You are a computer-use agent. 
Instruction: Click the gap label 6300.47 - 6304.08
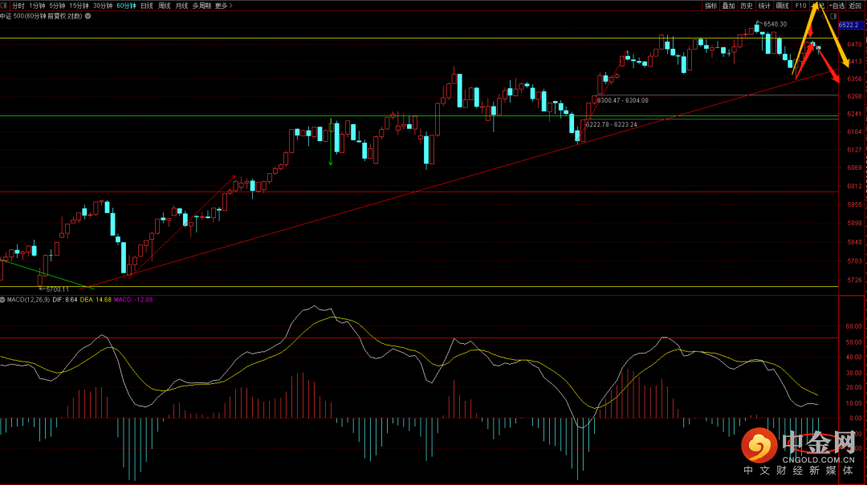[623, 100]
